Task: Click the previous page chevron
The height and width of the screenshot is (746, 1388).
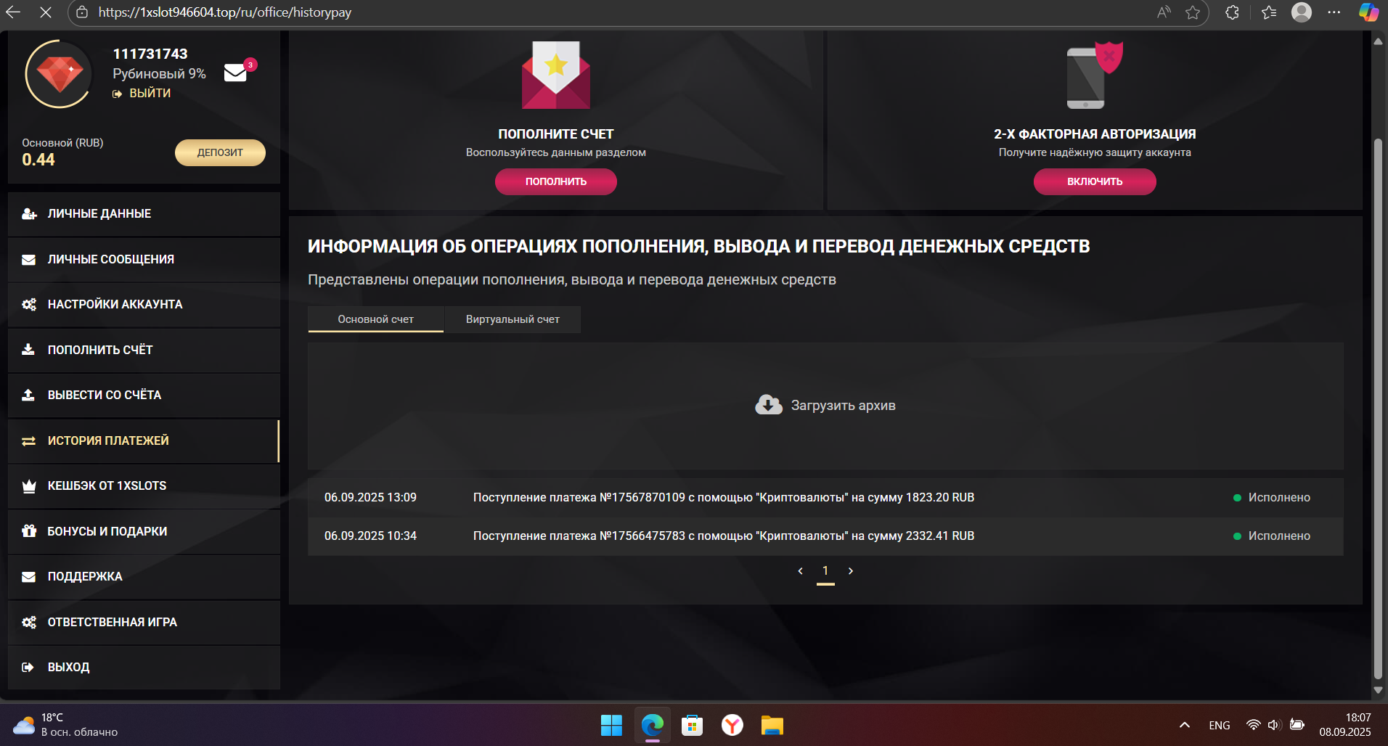Action: click(x=801, y=571)
